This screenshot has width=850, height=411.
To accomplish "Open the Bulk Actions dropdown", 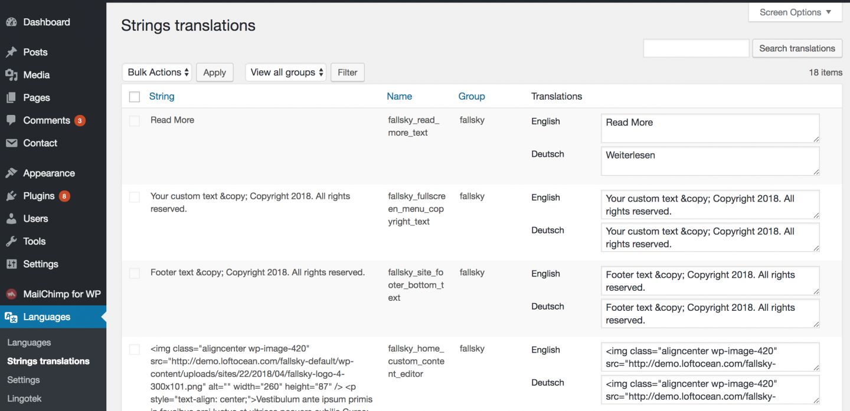I will (158, 73).
